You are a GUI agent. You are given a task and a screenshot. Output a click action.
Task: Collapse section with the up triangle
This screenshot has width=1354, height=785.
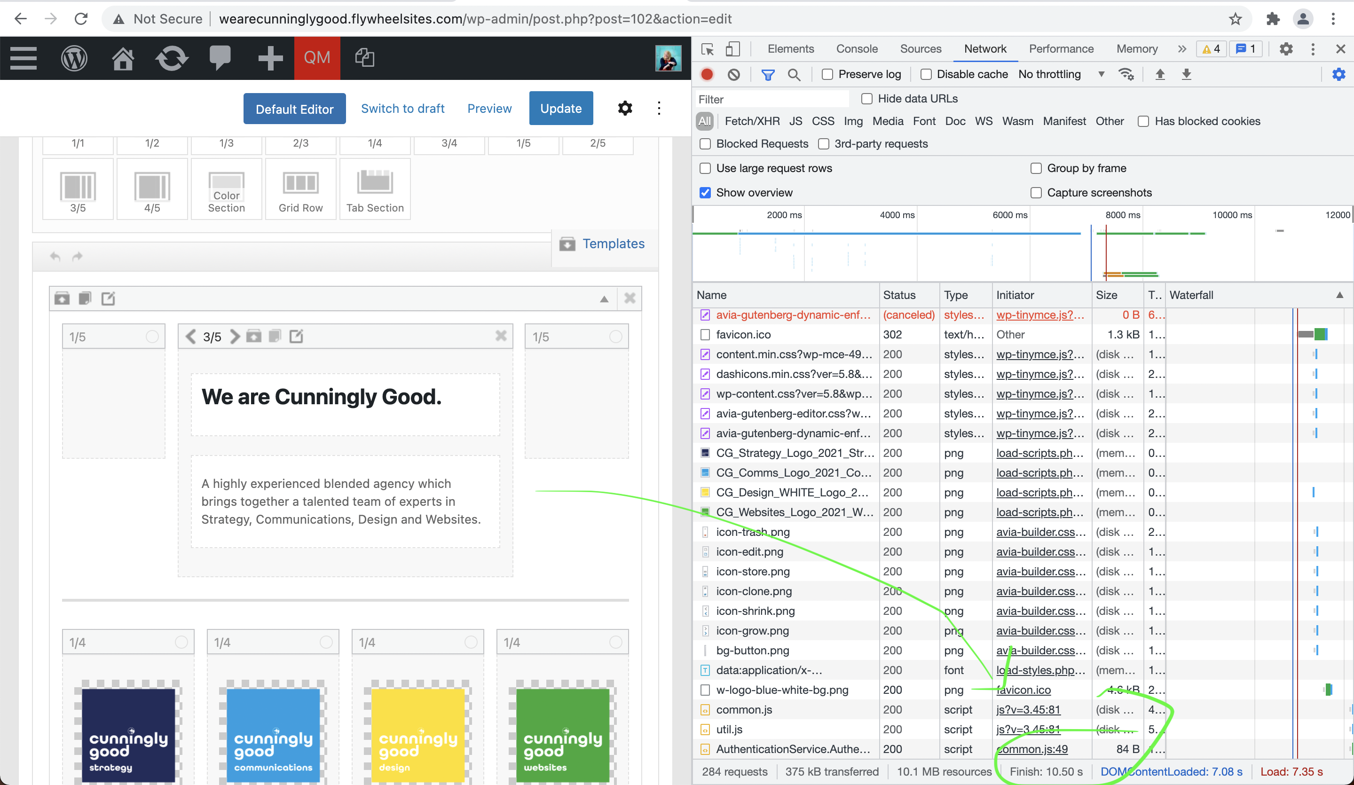pyautogui.click(x=604, y=299)
